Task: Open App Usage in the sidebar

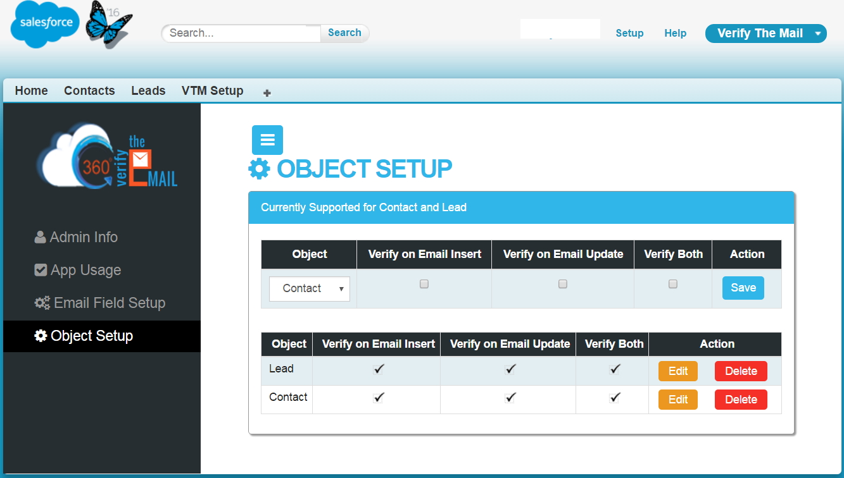Action: click(85, 270)
